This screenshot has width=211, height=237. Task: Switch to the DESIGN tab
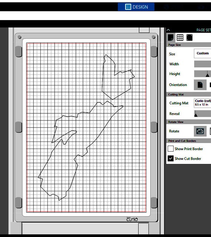pos(136,7)
